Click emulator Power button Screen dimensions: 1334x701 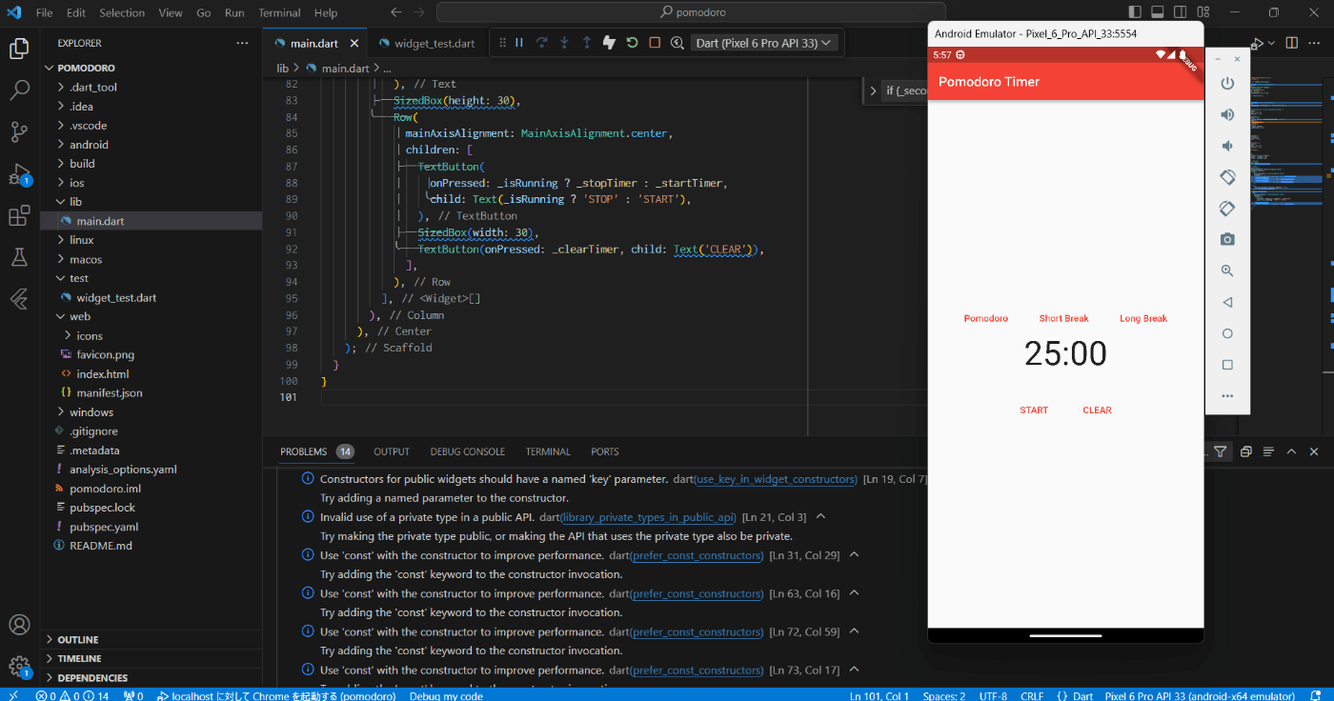(1227, 83)
